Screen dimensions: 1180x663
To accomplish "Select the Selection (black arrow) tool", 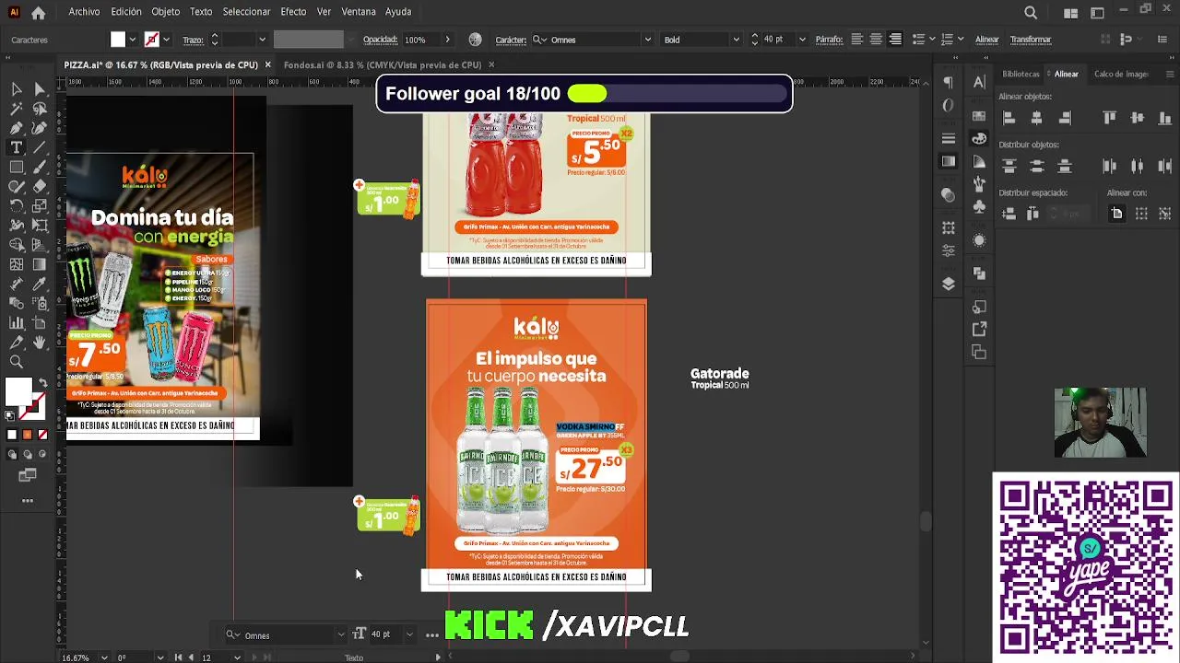I will pos(17,89).
